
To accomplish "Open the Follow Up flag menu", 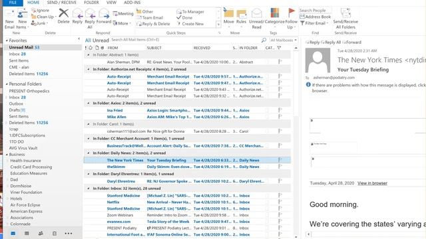I will pos(292,19).
